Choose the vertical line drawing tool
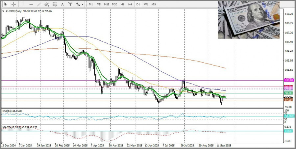Screen dimensions: 296x149 [x=23, y=4]
